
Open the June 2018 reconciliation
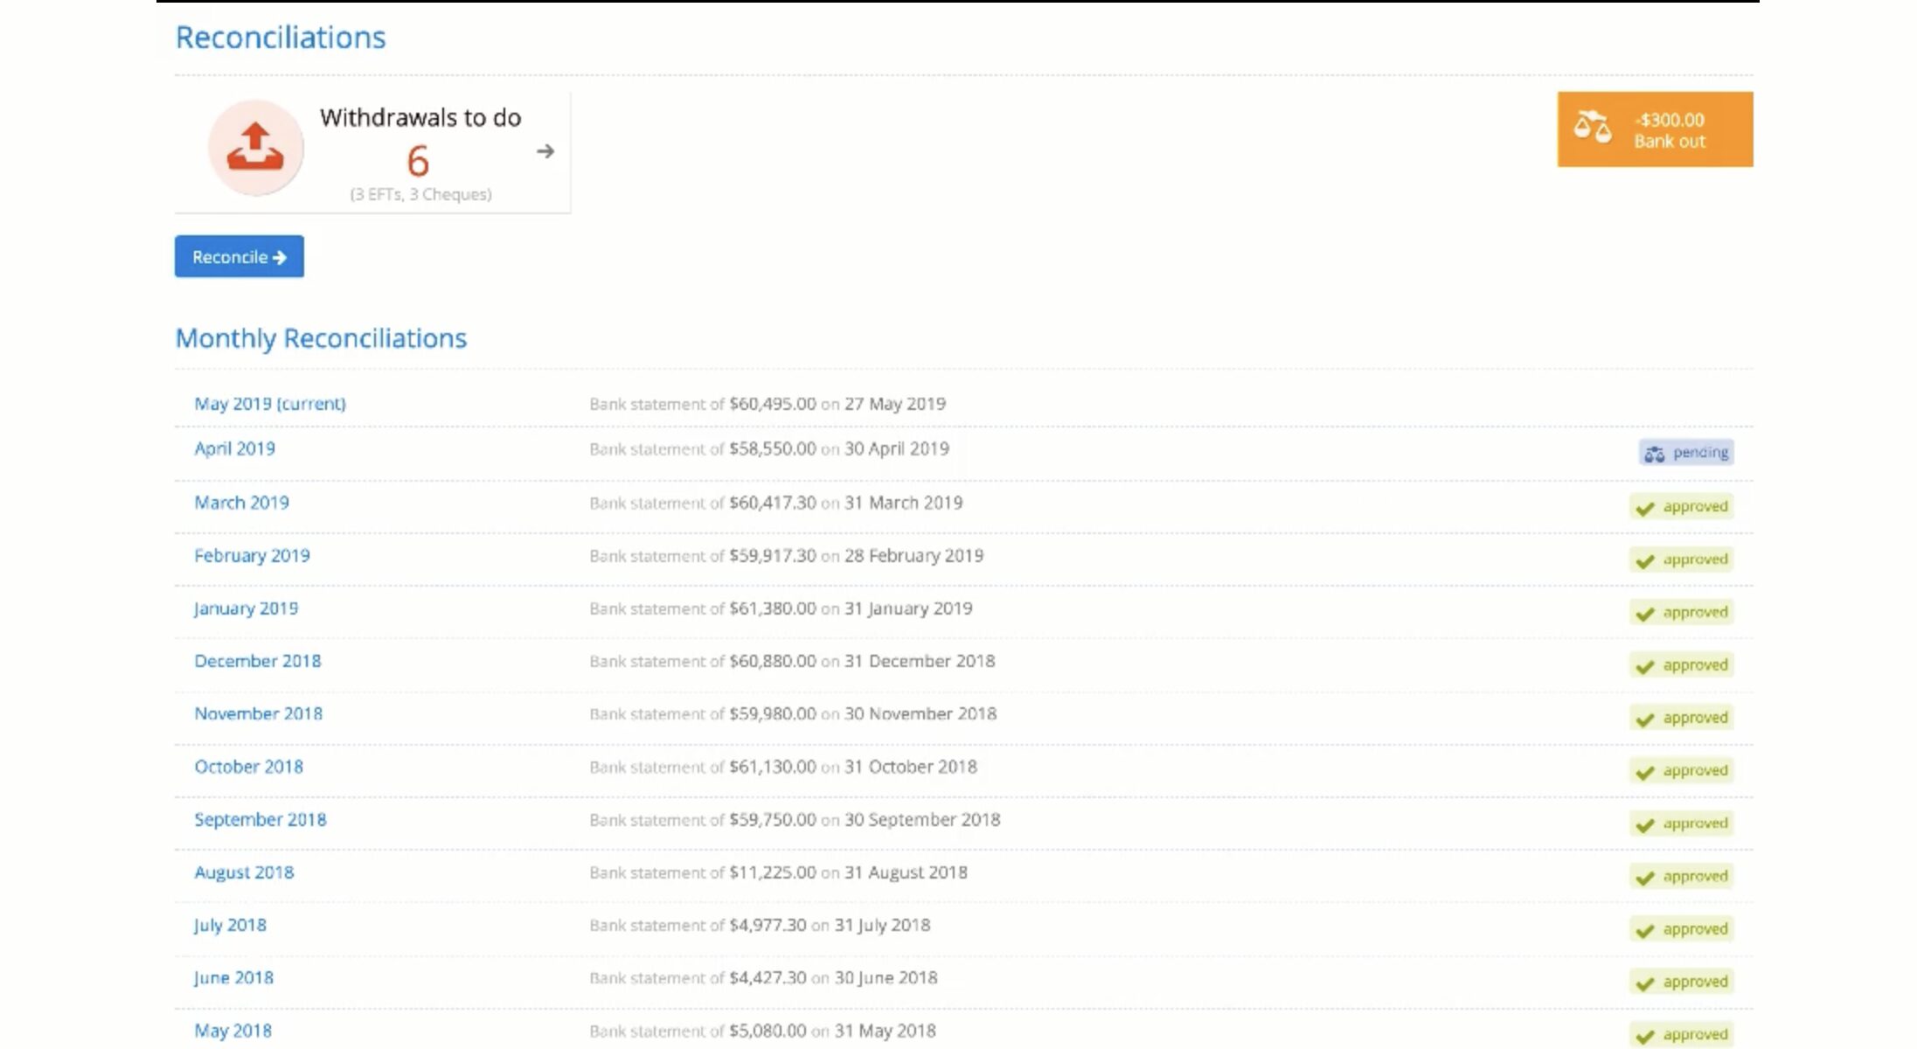point(233,978)
